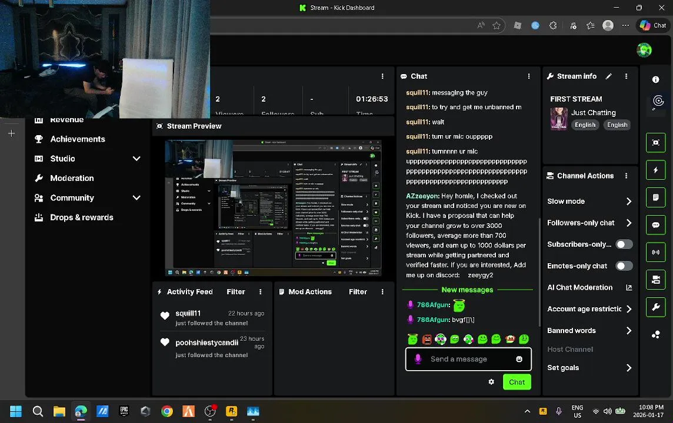Click the info icon in the right sidebar
The width and height of the screenshot is (673, 423).
coord(655,79)
